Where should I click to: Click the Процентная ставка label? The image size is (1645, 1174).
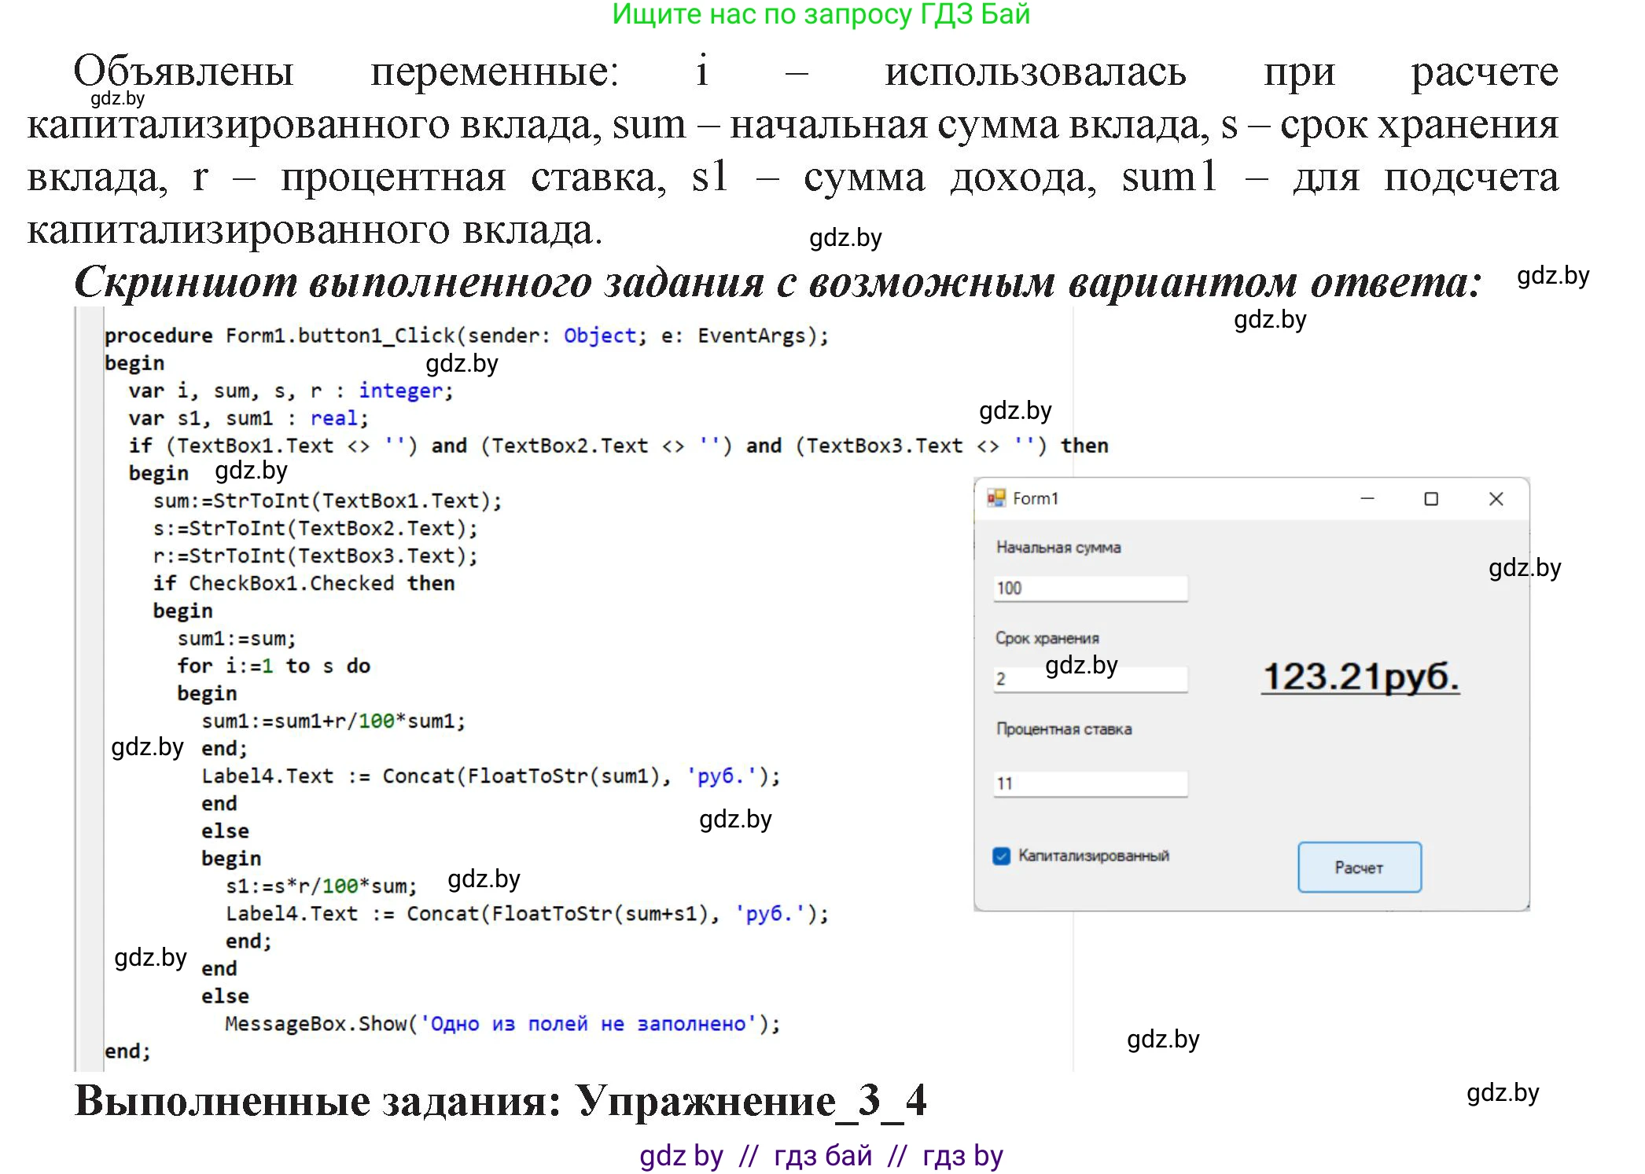pyautogui.click(x=1064, y=728)
